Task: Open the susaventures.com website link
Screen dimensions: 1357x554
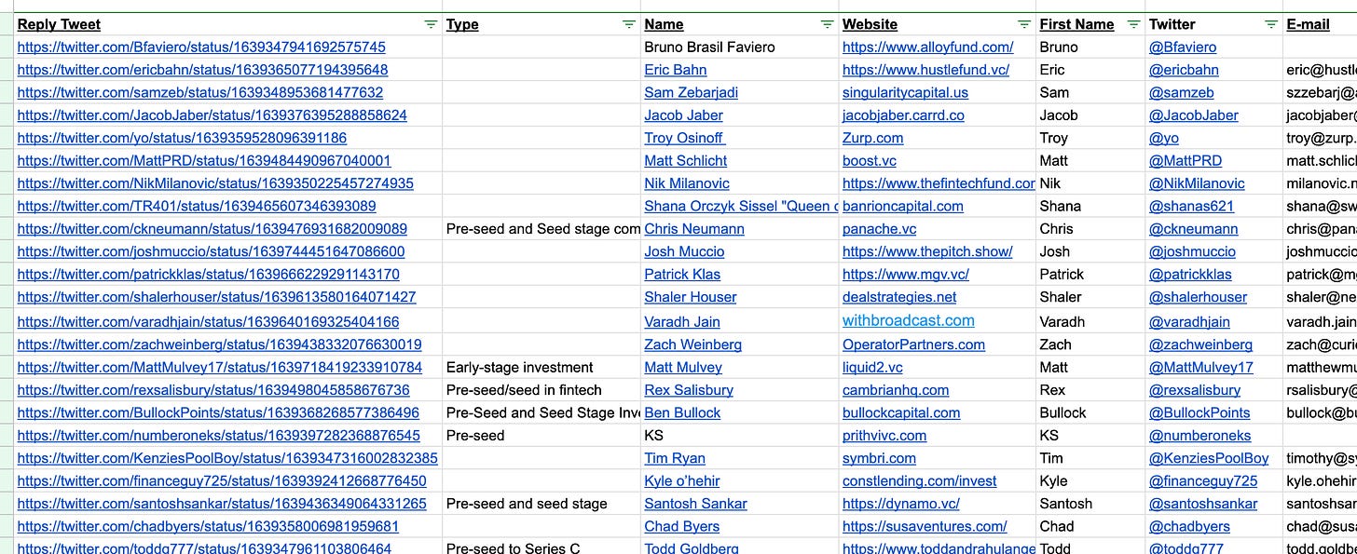Action: tap(925, 527)
